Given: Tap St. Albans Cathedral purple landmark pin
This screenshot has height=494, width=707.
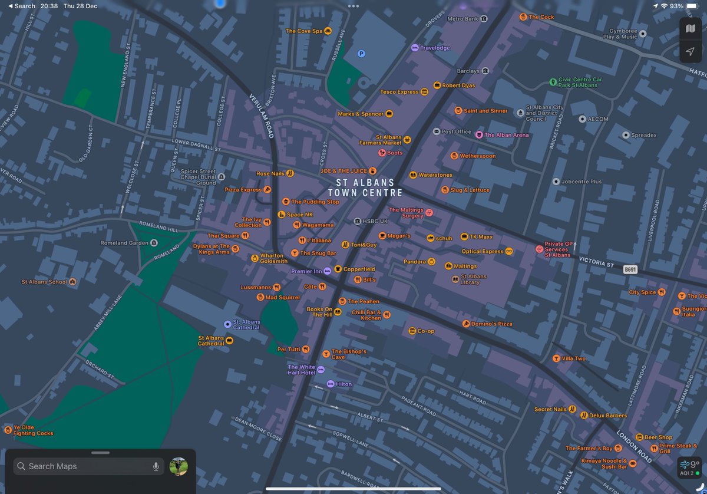Looking at the screenshot, I should (x=227, y=324).
